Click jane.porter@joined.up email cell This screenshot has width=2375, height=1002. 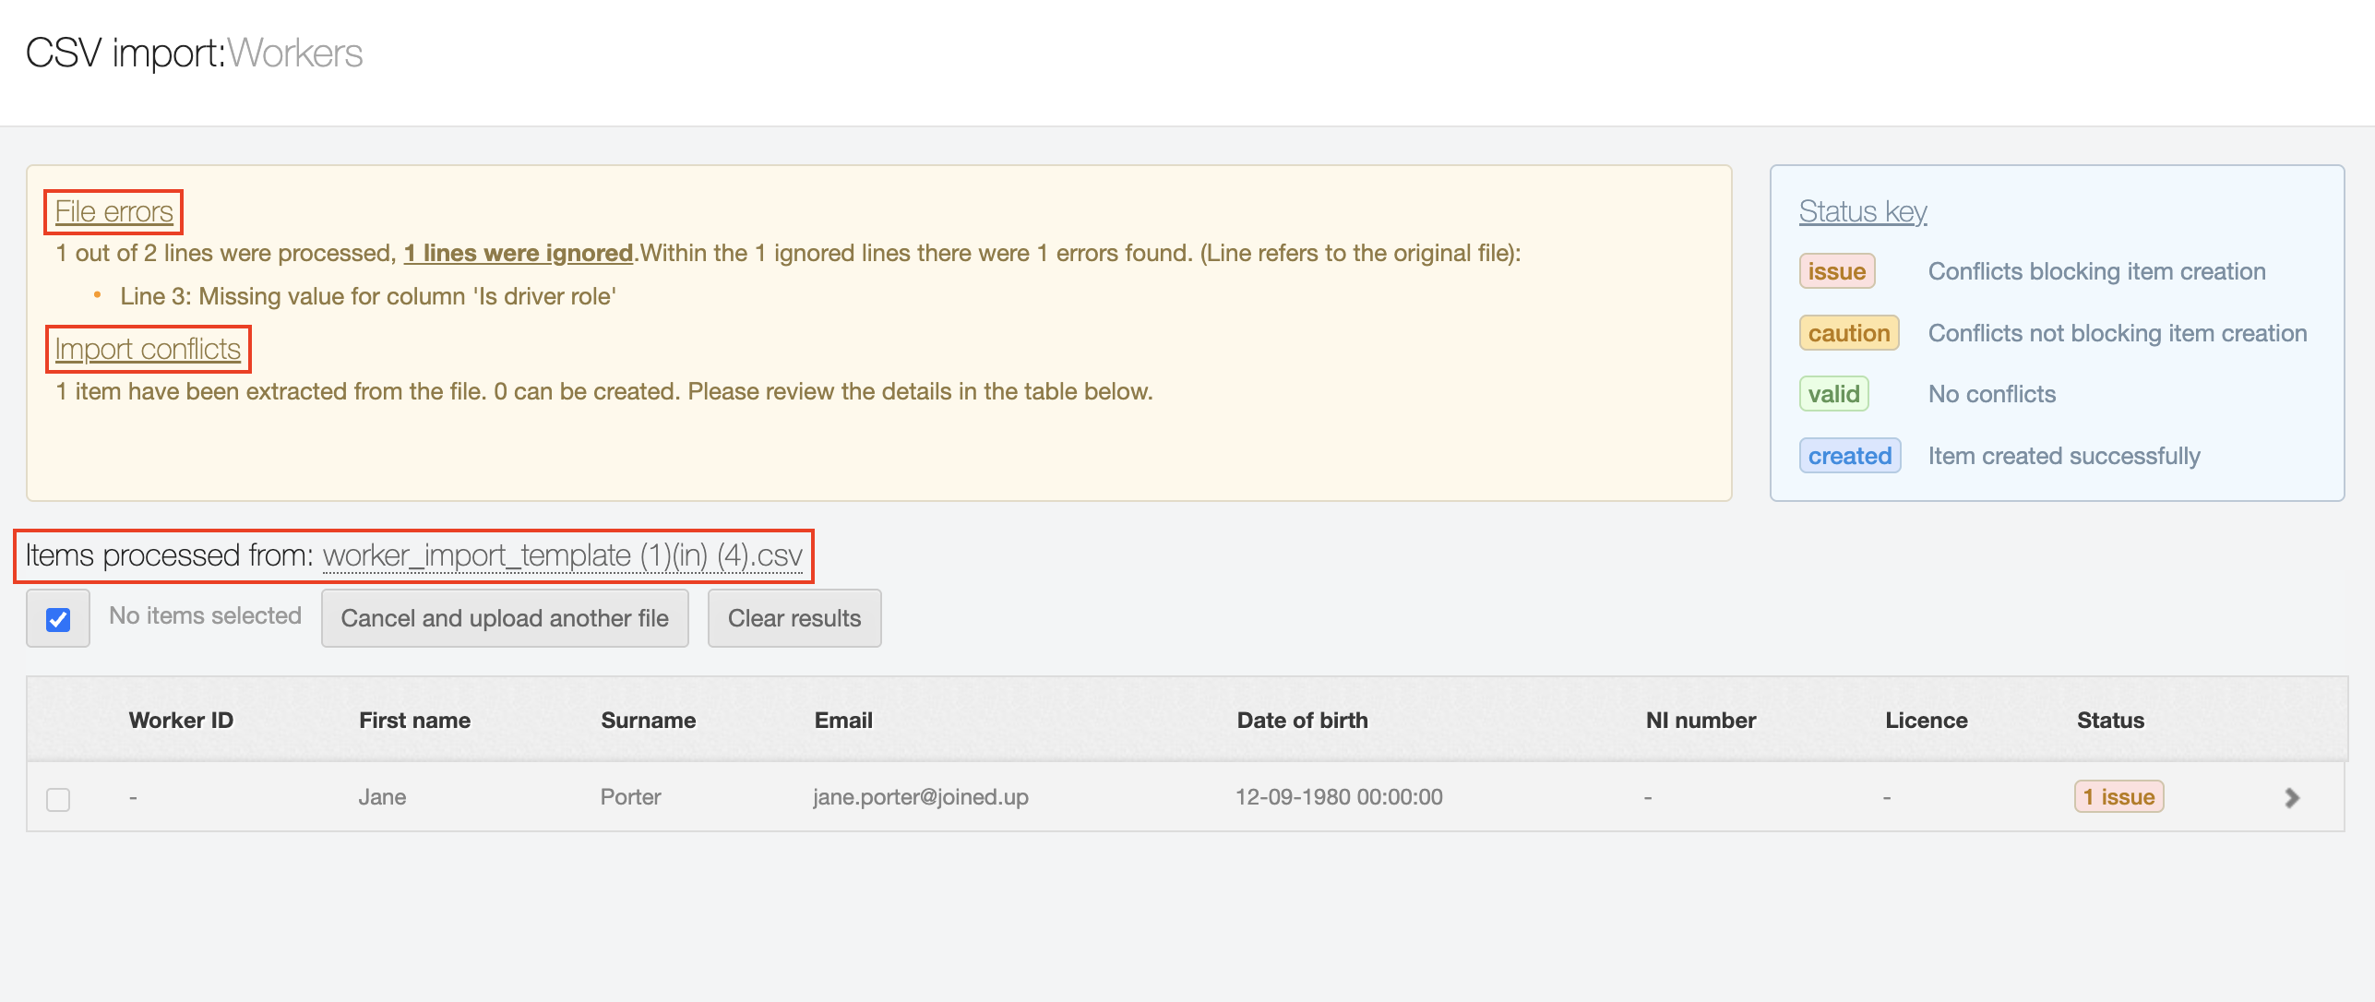[920, 797]
